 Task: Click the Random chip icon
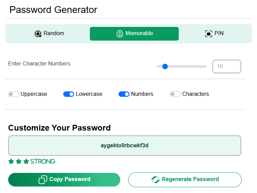click(x=38, y=34)
